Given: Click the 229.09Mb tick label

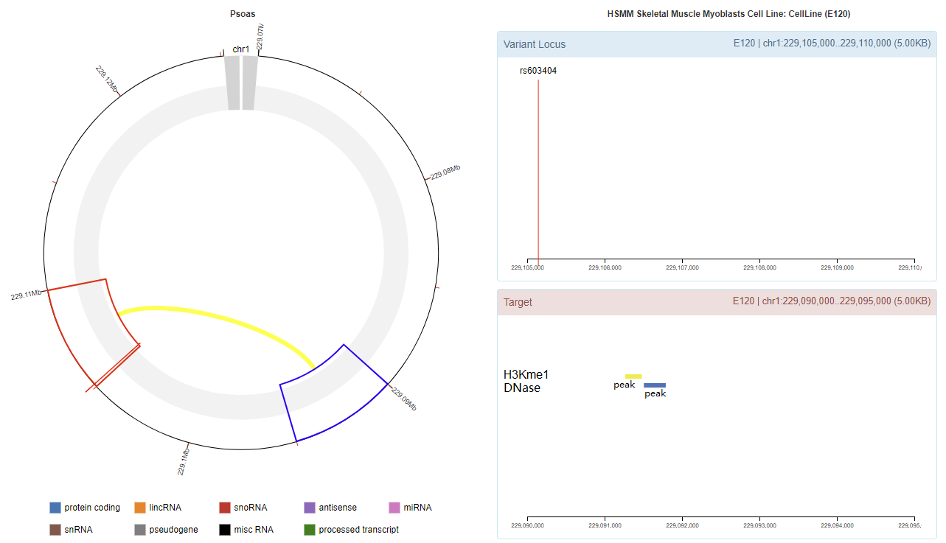Looking at the screenshot, I should pyautogui.click(x=403, y=399).
